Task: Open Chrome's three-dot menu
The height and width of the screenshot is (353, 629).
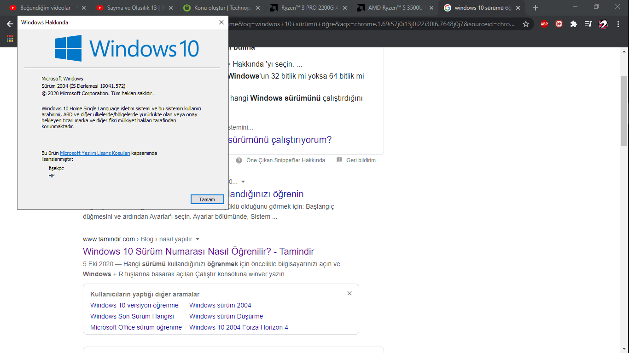Action: tap(618, 24)
